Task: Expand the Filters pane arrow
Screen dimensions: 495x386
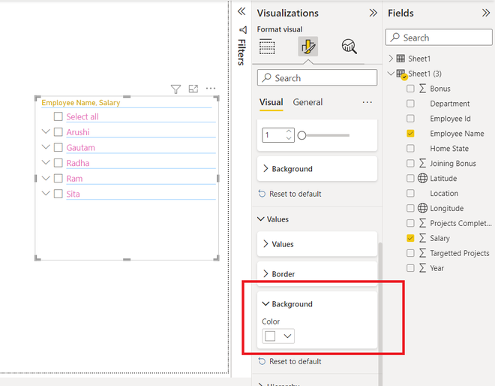Action: click(x=241, y=12)
